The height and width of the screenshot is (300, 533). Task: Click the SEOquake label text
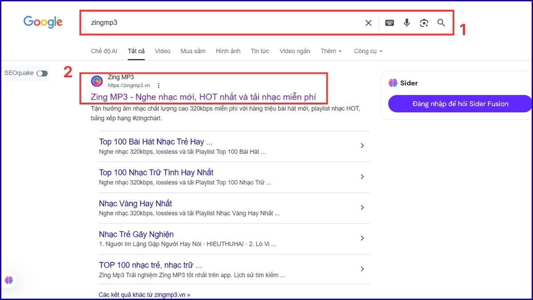[19, 73]
